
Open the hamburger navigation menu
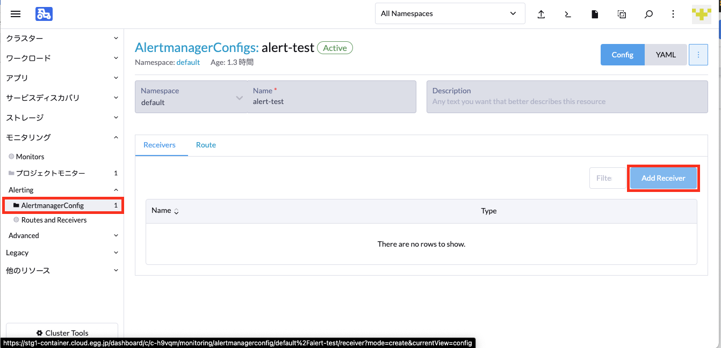coord(16,14)
